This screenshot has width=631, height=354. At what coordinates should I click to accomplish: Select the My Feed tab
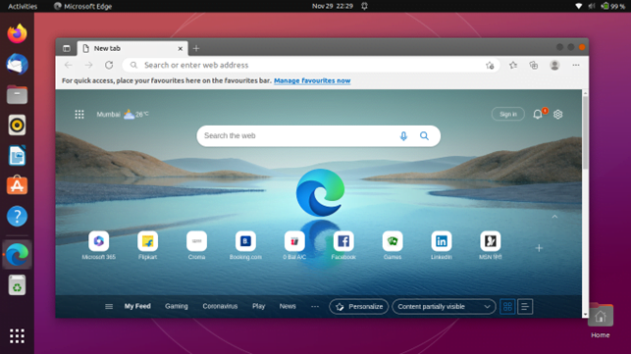[137, 306]
